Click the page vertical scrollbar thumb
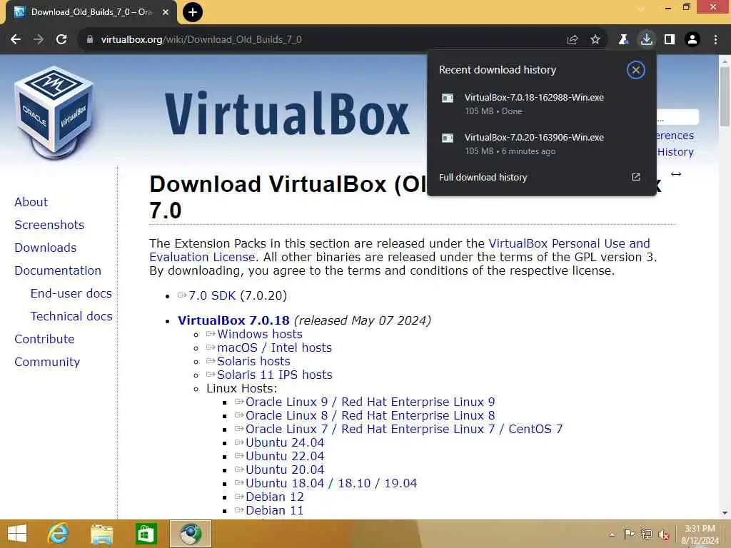The height and width of the screenshot is (548, 731). click(725, 96)
